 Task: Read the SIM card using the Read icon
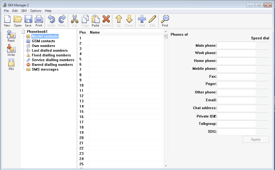11,35
